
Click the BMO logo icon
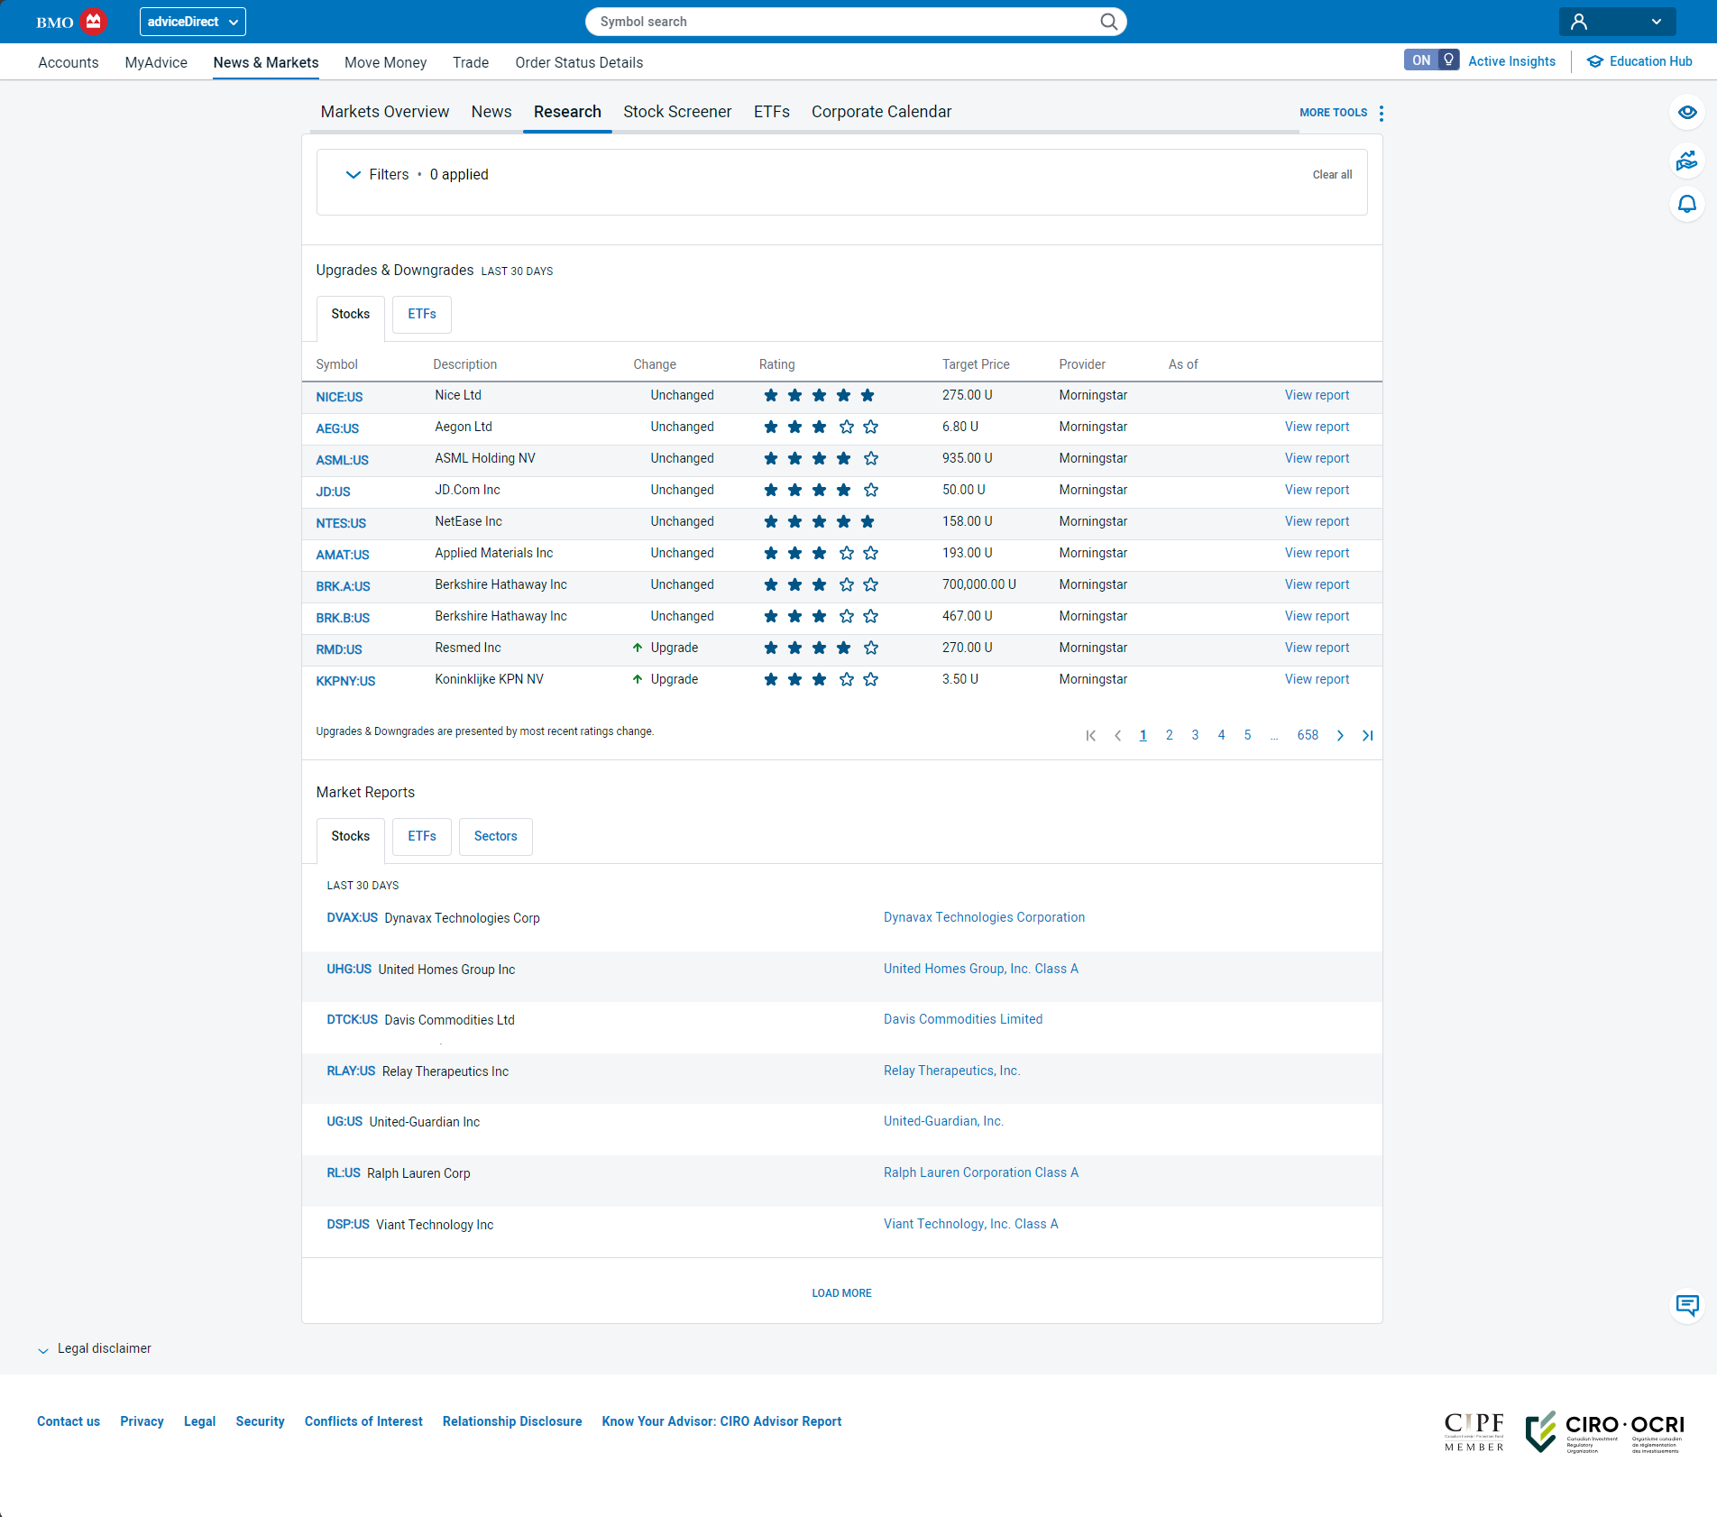(x=93, y=21)
